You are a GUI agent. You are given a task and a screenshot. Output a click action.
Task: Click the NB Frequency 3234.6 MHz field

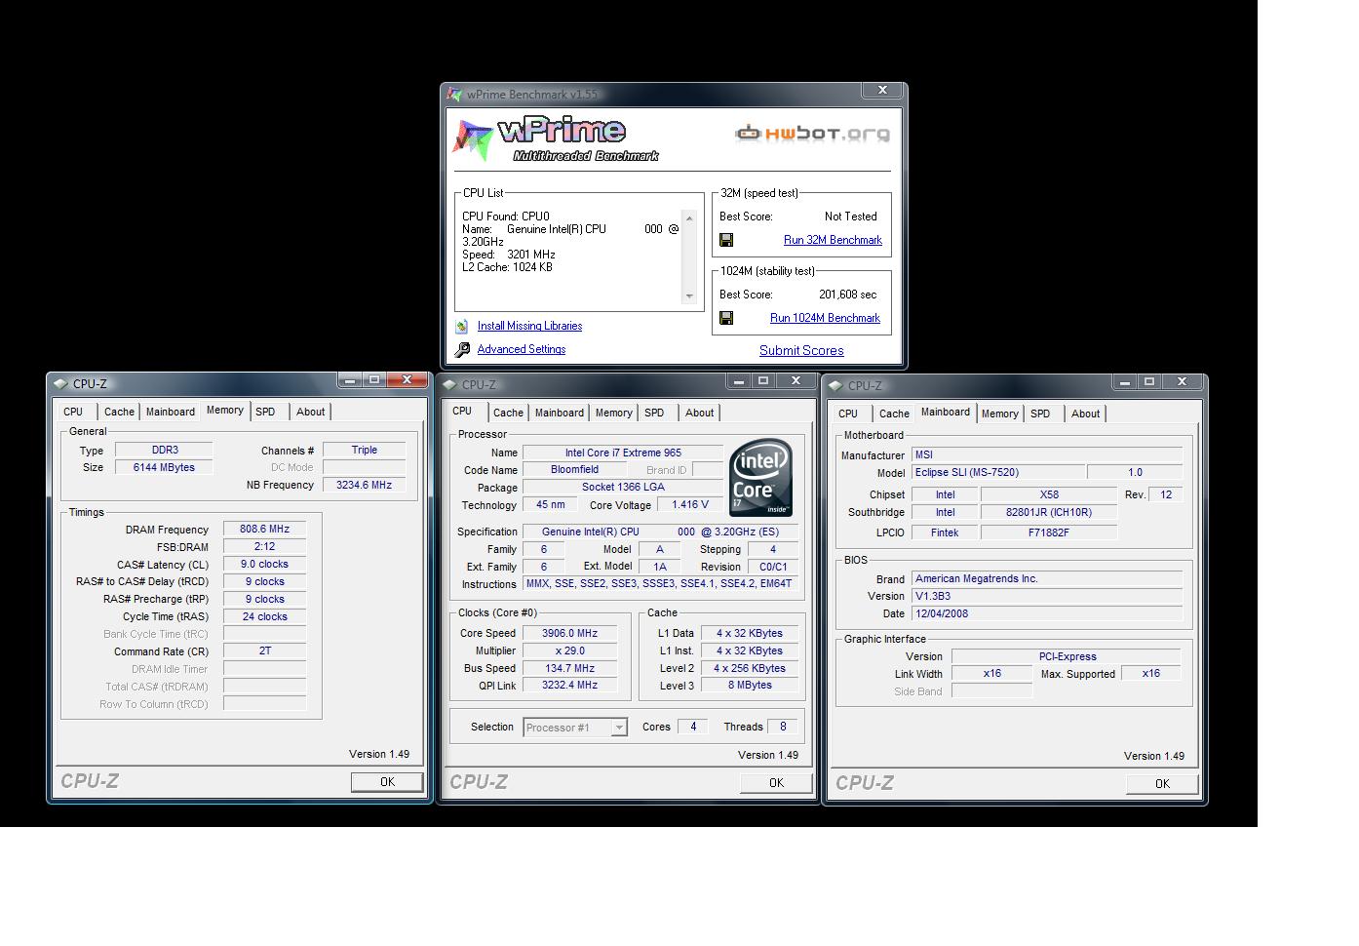tap(364, 485)
